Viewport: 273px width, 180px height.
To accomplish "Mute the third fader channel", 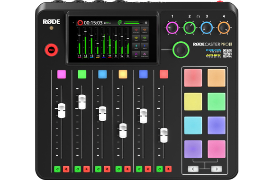I will pyautogui.click(x=107, y=169).
